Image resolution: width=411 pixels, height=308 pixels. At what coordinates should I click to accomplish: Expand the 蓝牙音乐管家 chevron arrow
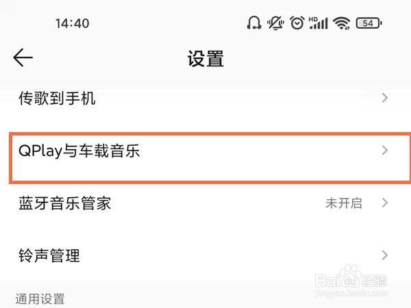385,203
